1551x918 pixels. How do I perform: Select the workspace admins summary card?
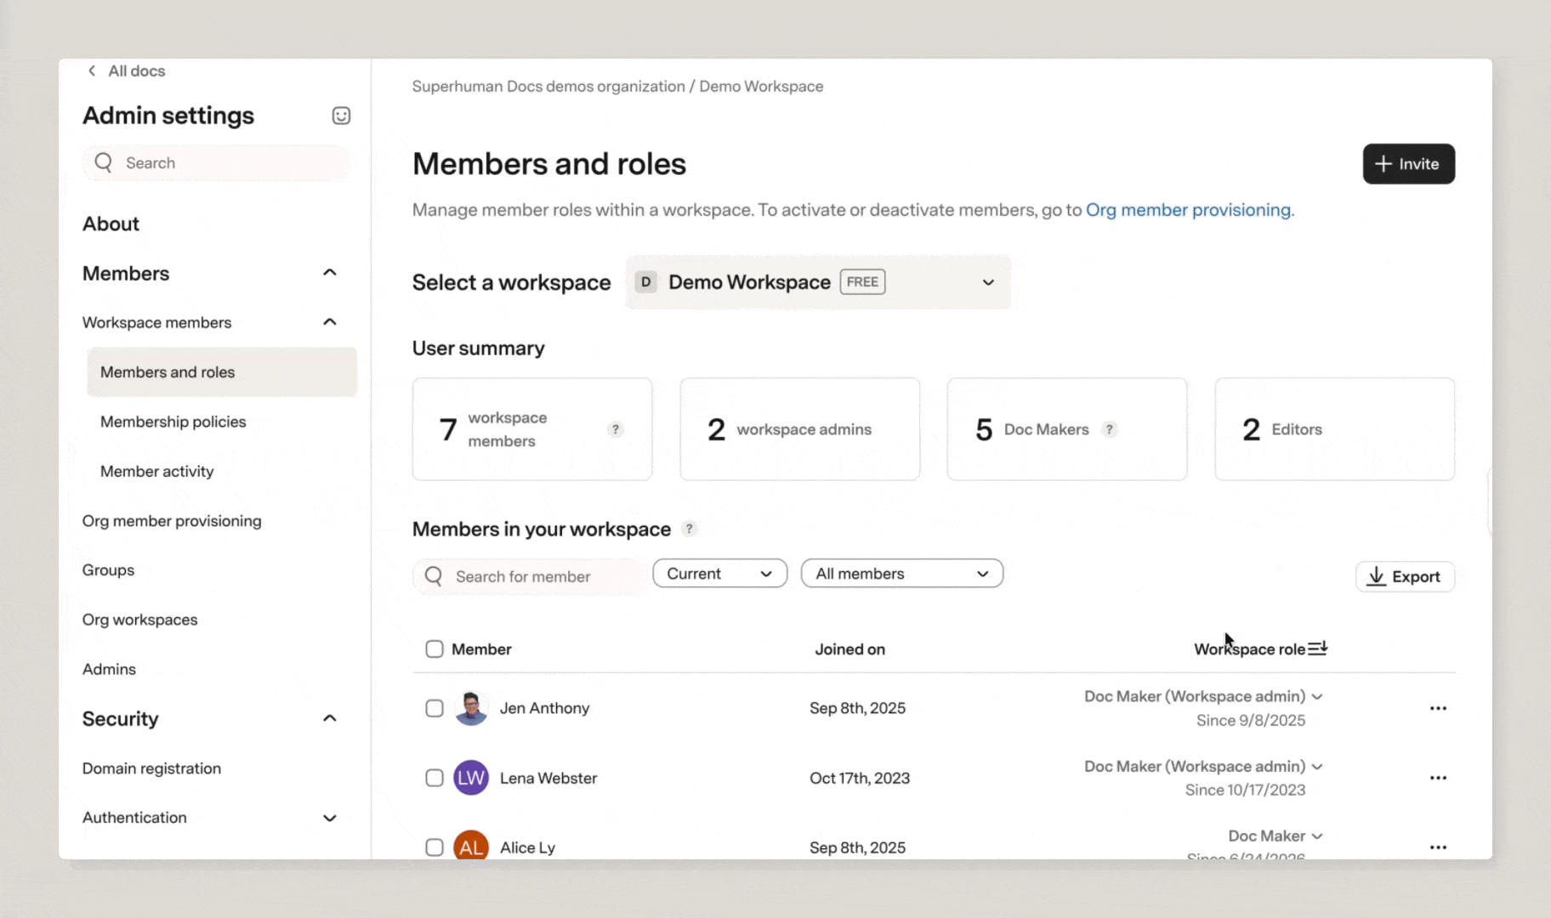[x=799, y=429]
